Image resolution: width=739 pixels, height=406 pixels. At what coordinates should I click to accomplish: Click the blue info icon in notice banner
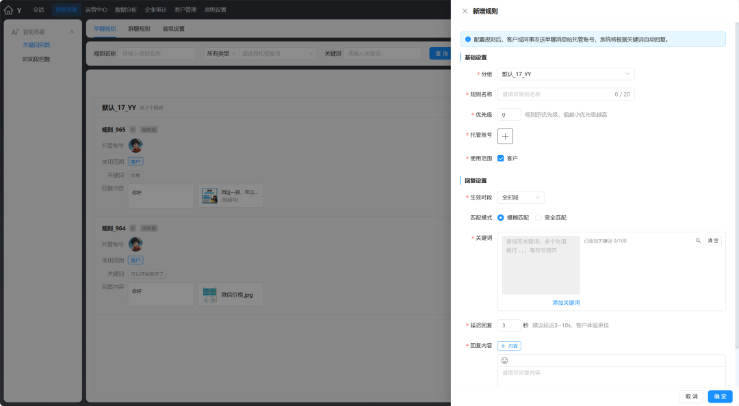coord(468,40)
